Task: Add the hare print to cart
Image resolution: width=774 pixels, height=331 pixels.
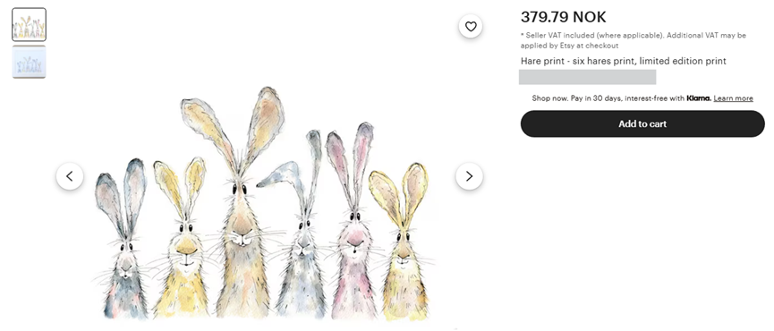Action: [x=642, y=123]
